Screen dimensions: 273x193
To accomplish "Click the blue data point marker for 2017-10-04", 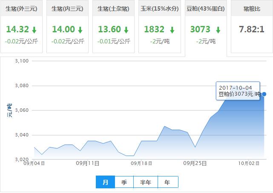I will [264, 94].
